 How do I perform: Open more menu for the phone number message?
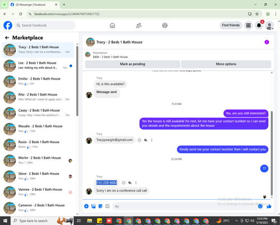[x=136, y=183]
